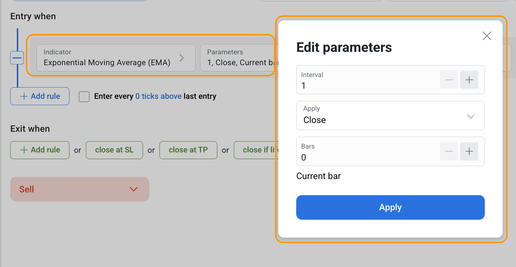Decrease the Bars value with minus
This screenshot has width=516, height=267.
[449, 151]
